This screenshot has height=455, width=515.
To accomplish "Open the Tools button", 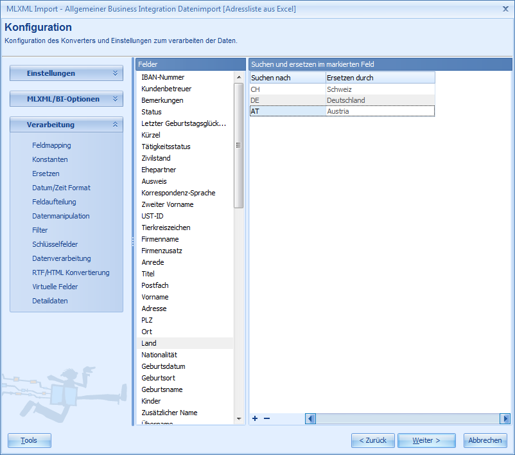I will point(29,440).
